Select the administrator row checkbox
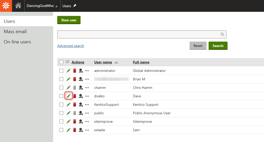Image resolution: width=264 pixels, height=142 pixels. tap(61, 71)
